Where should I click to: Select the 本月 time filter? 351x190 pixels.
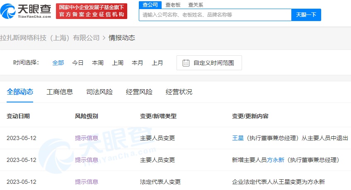(x=138, y=63)
